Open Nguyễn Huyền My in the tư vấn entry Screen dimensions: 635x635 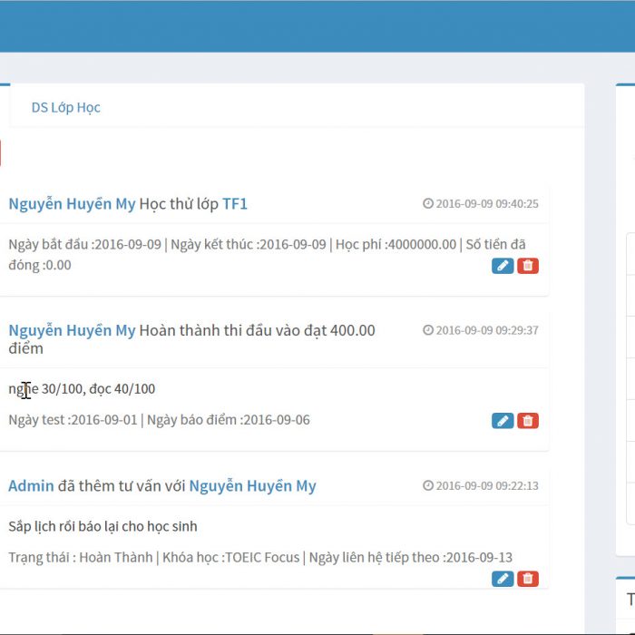tap(252, 485)
